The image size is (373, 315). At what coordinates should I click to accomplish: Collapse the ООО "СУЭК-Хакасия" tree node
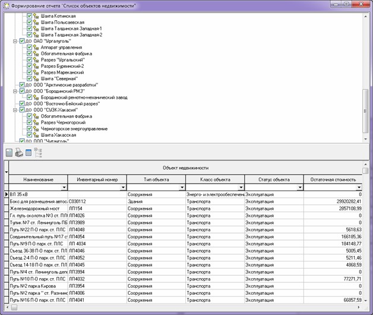tap(15, 110)
